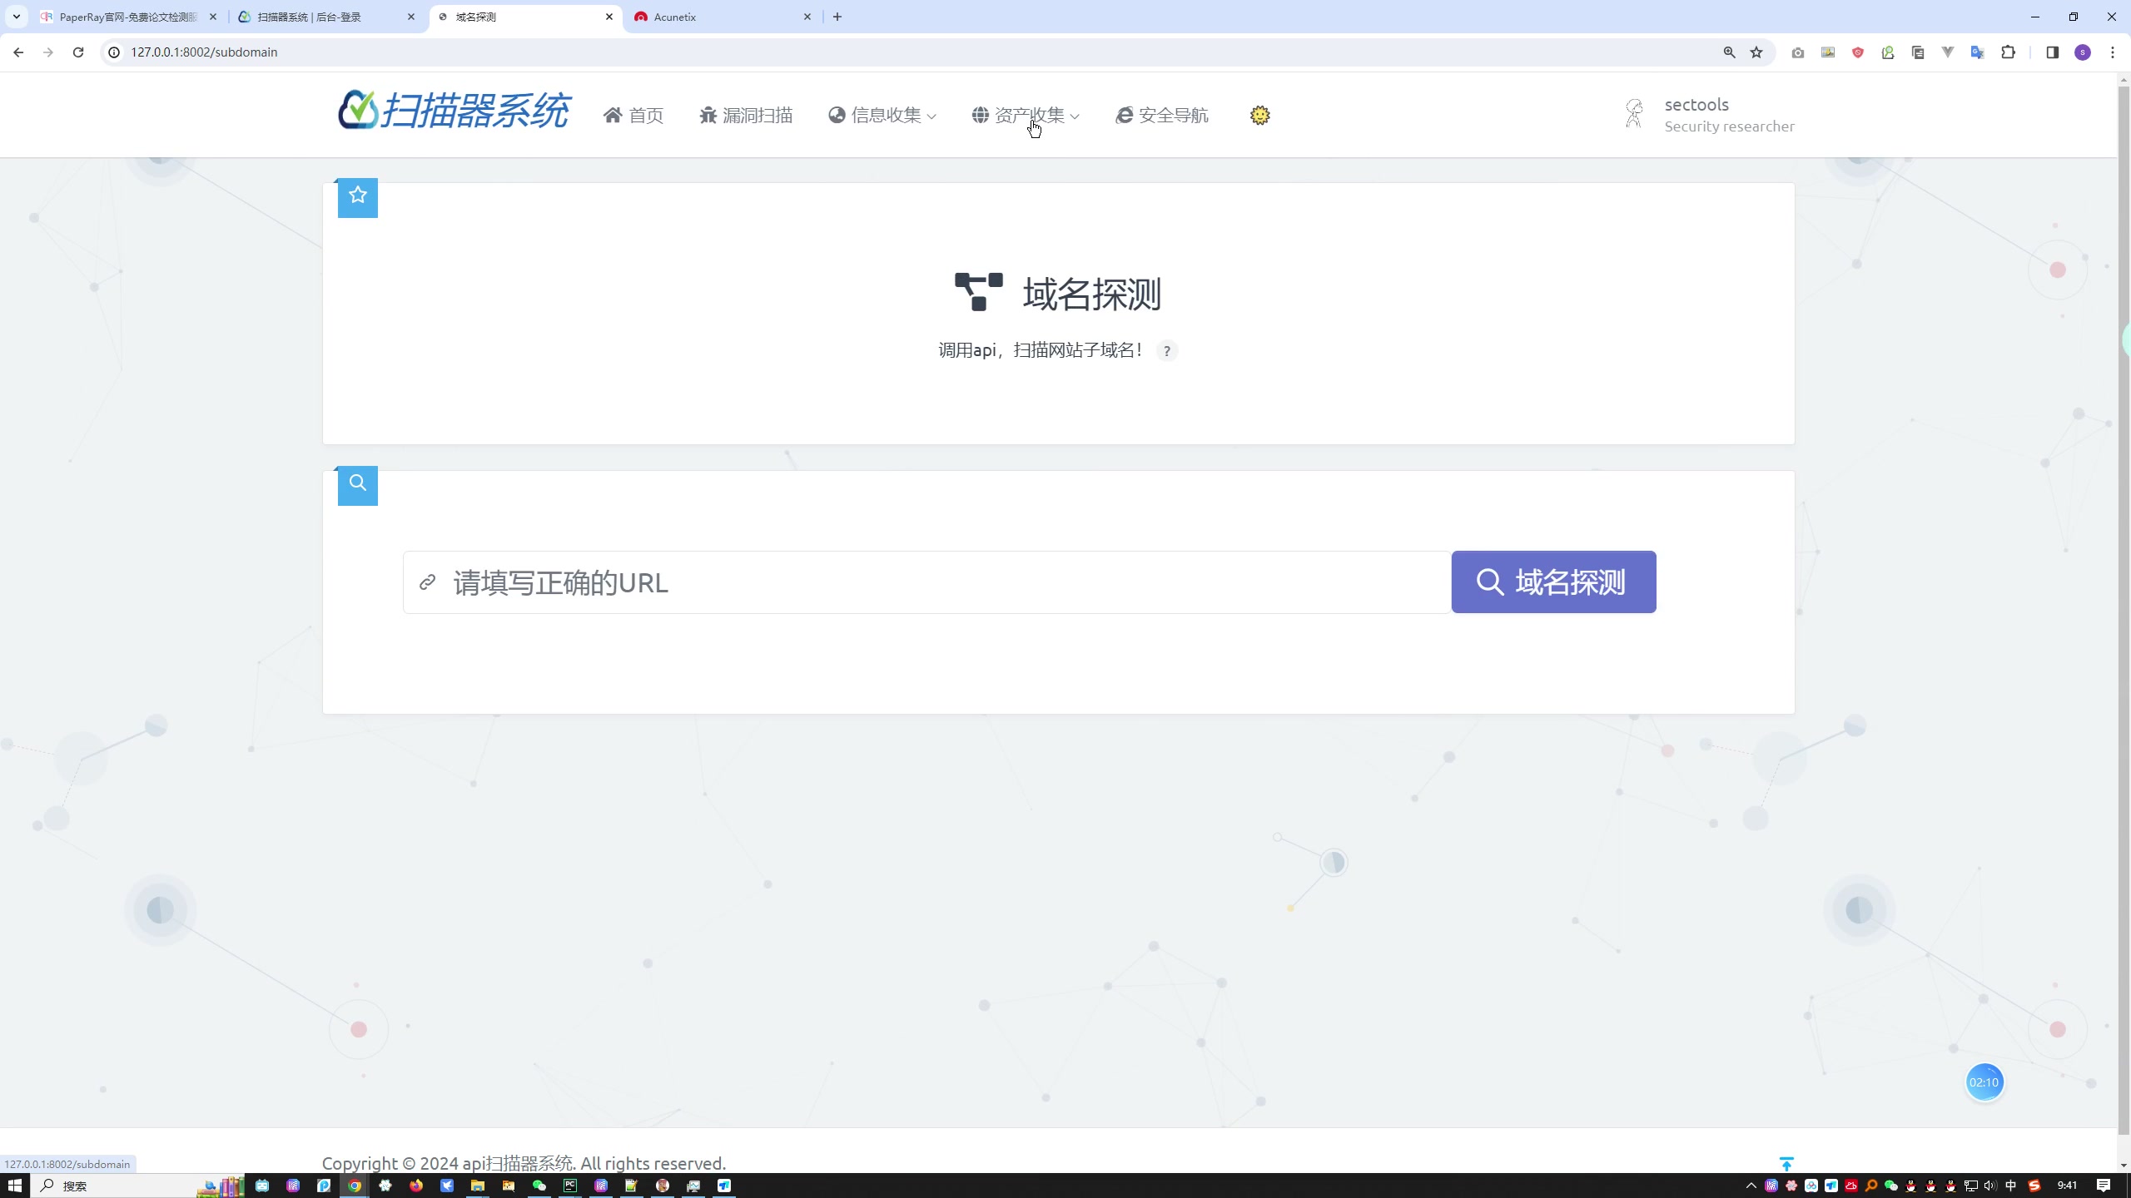Image resolution: width=2131 pixels, height=1198 pixels.
Task: Click the browser back arrow
Action: click(18, 52)
